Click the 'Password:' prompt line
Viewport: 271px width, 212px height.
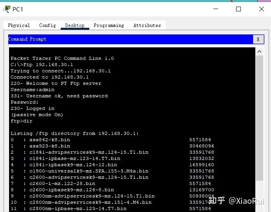pos(24,102)
